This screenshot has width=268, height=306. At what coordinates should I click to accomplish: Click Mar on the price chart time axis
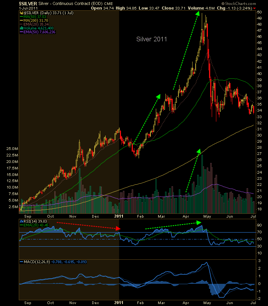[x=161, y=216]
